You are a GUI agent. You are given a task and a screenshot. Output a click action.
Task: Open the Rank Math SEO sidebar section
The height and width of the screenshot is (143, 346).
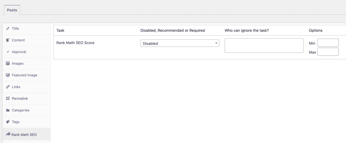(24, 135)
